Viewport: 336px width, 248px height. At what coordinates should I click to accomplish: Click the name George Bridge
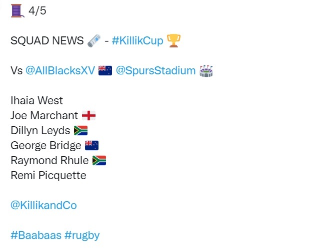point(45,146)
